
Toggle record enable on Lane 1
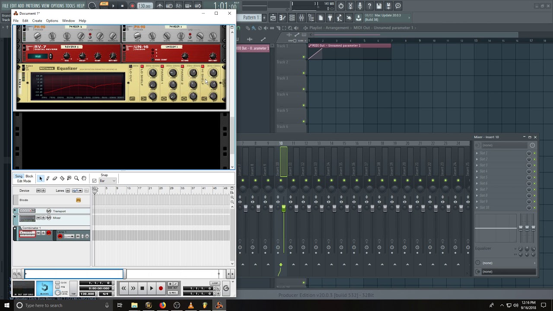point(60,236)
